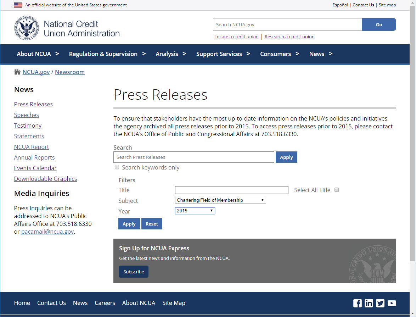
Task: Open Annual Reports in the sidebar
Action: 34,157
